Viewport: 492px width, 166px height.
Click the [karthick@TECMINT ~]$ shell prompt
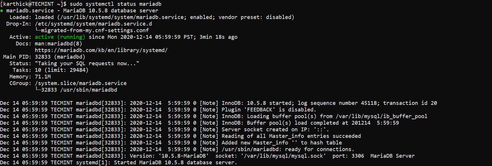click(x=33, y=4)
